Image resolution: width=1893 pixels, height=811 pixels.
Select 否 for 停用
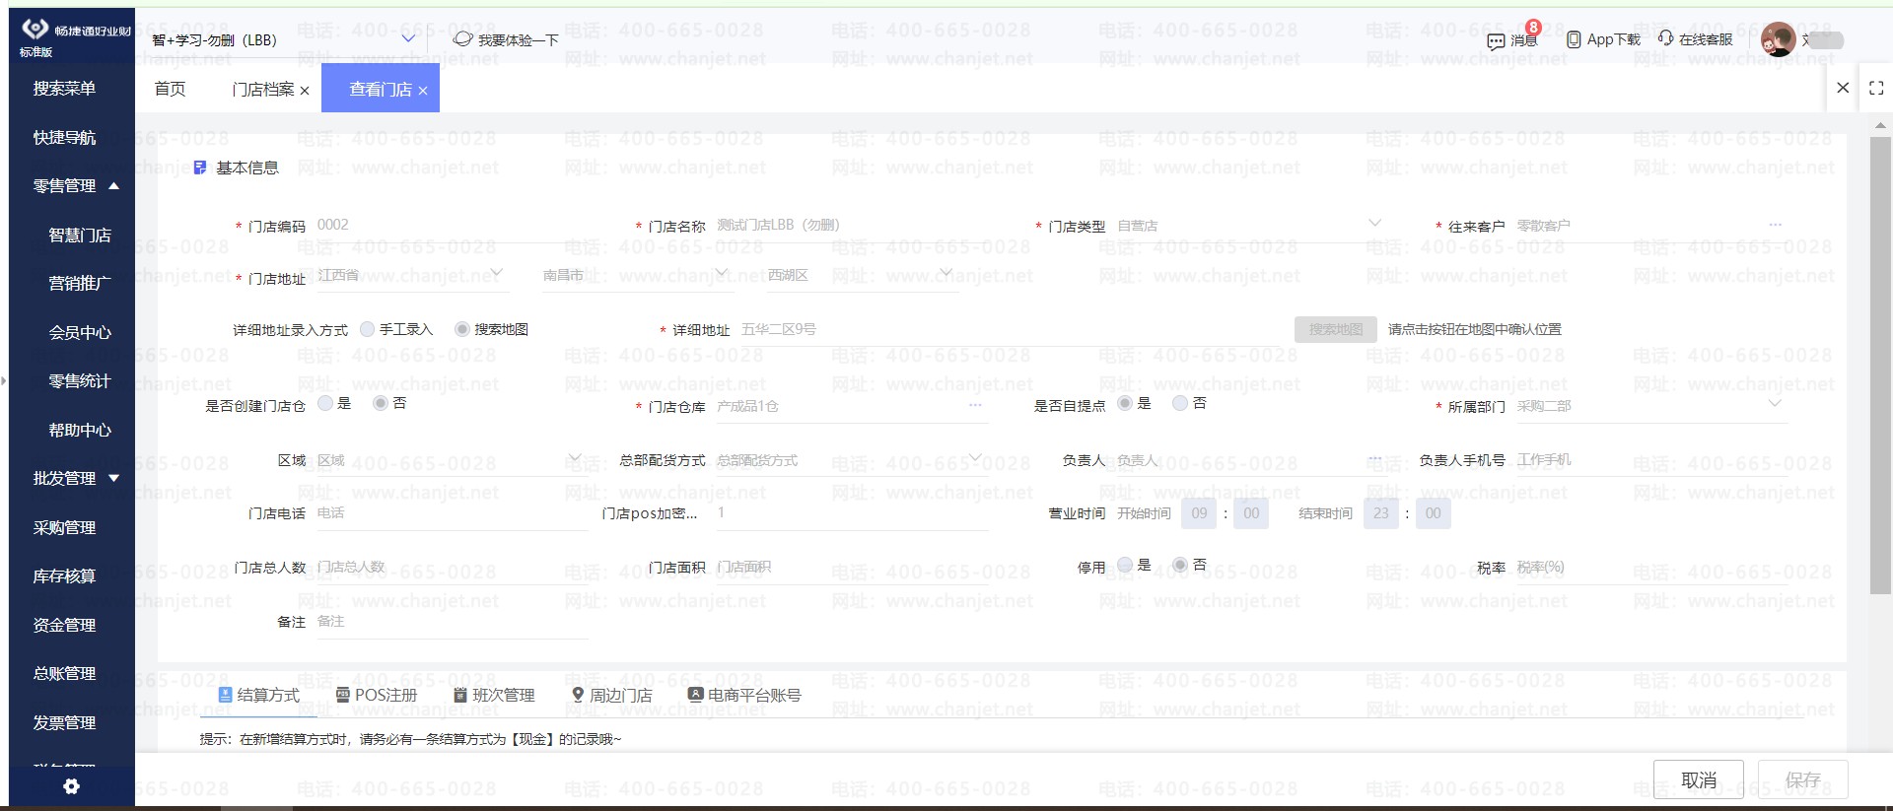point(1180,565)
